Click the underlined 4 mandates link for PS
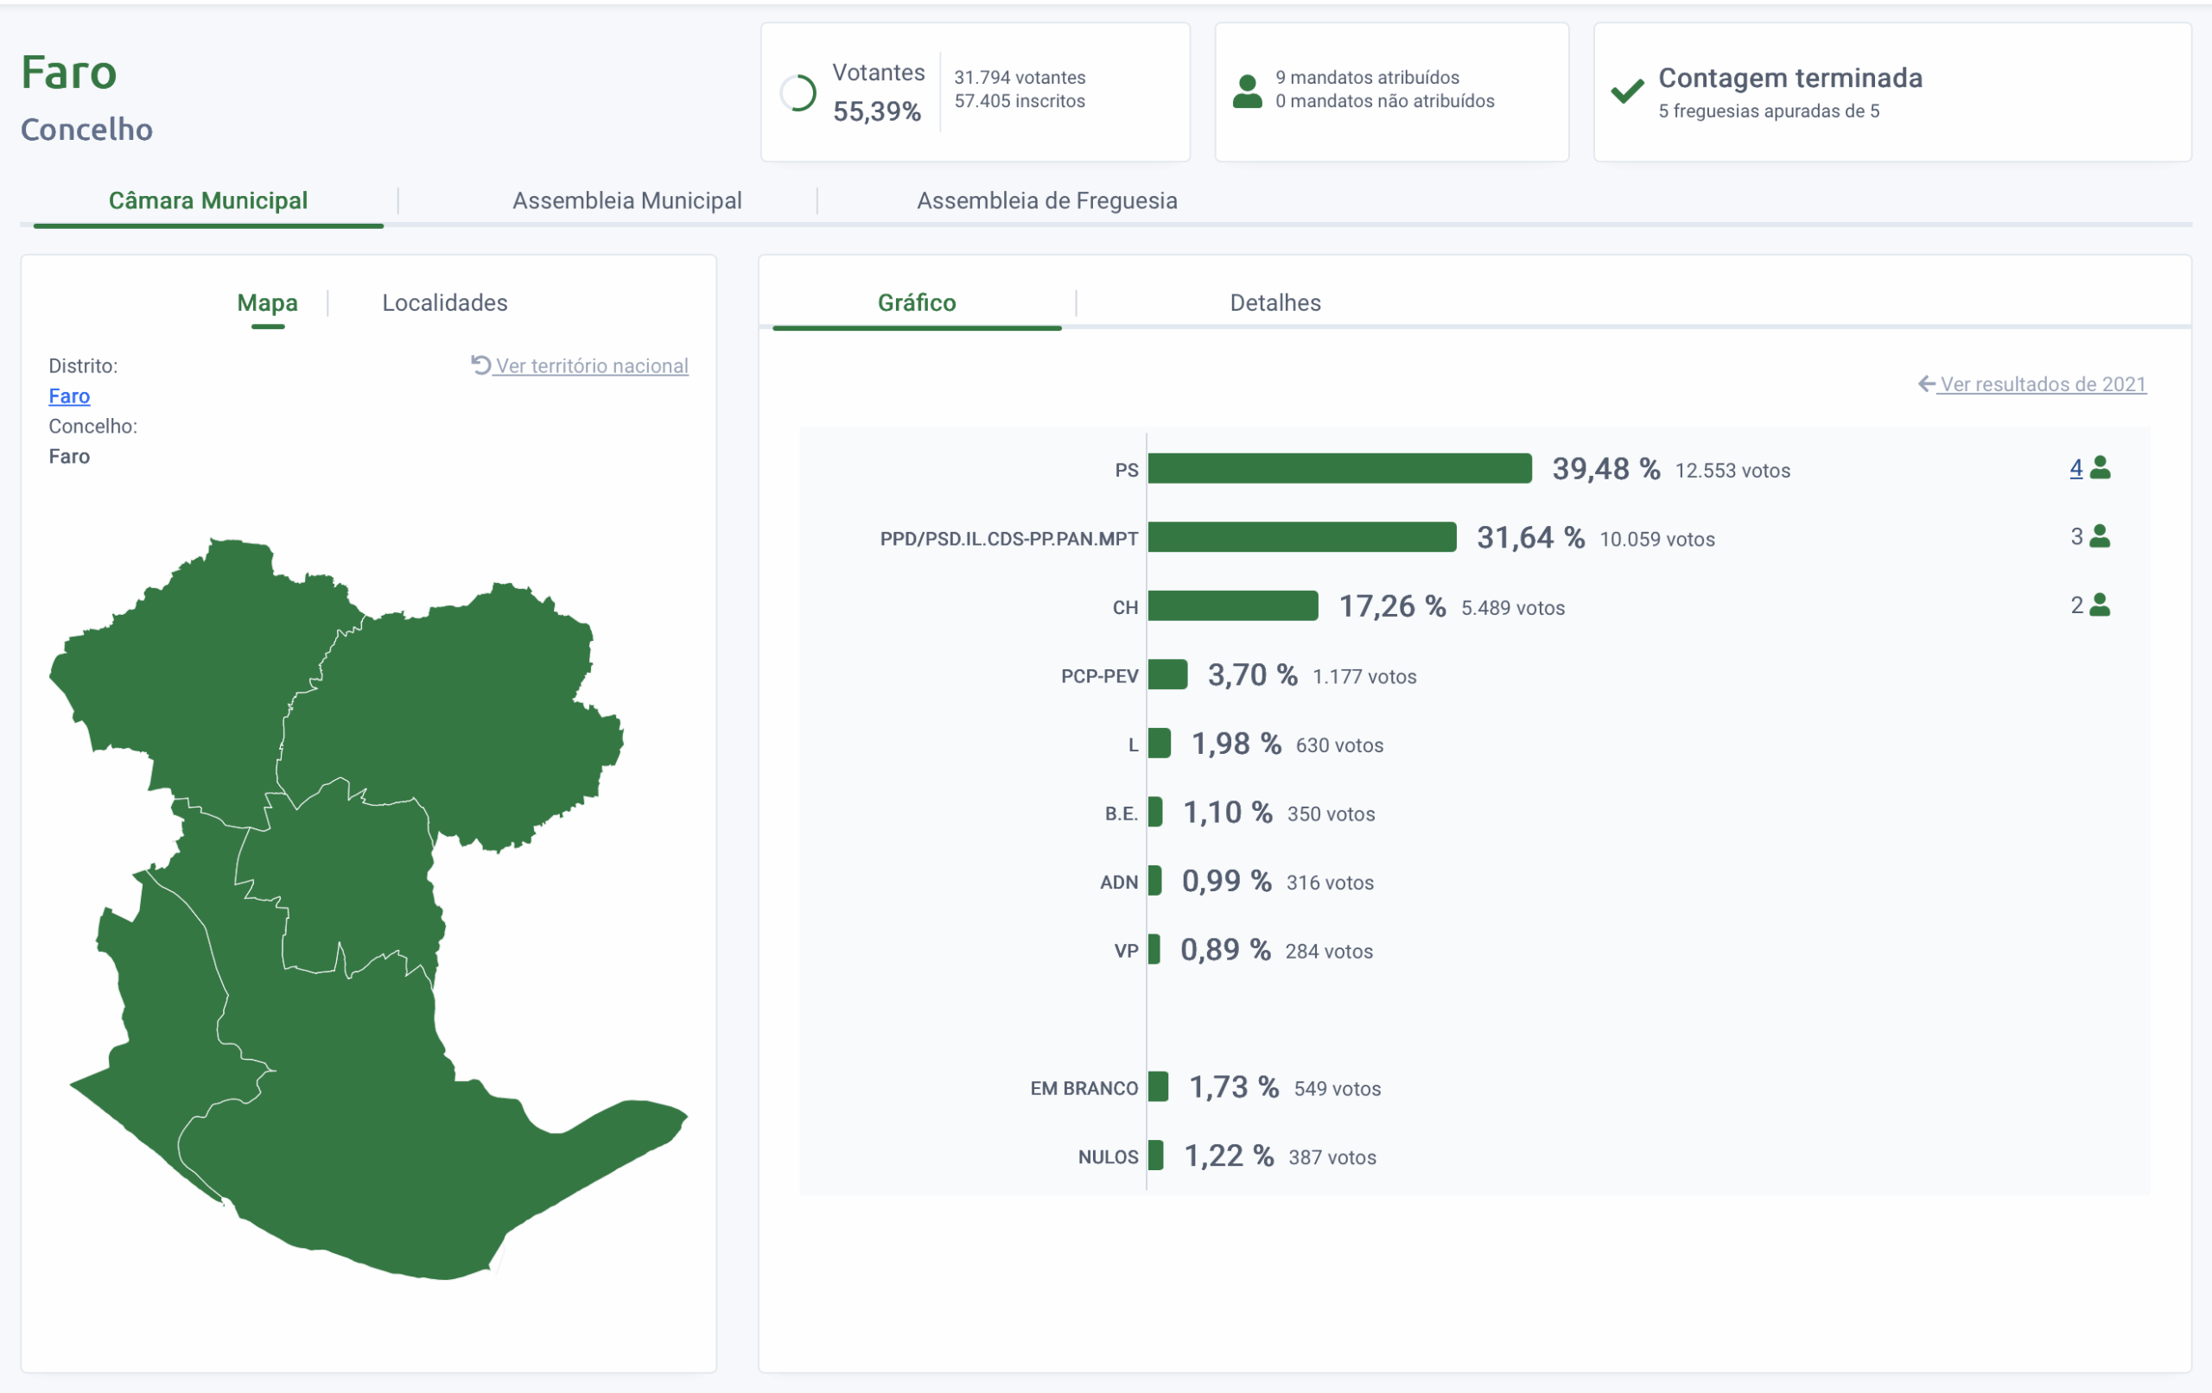The width and height of the screenshot is (2212, 1393). (2075, 468)
